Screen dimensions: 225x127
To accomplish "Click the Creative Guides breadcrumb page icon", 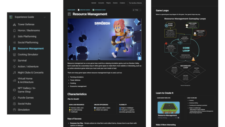I will 79,10.
